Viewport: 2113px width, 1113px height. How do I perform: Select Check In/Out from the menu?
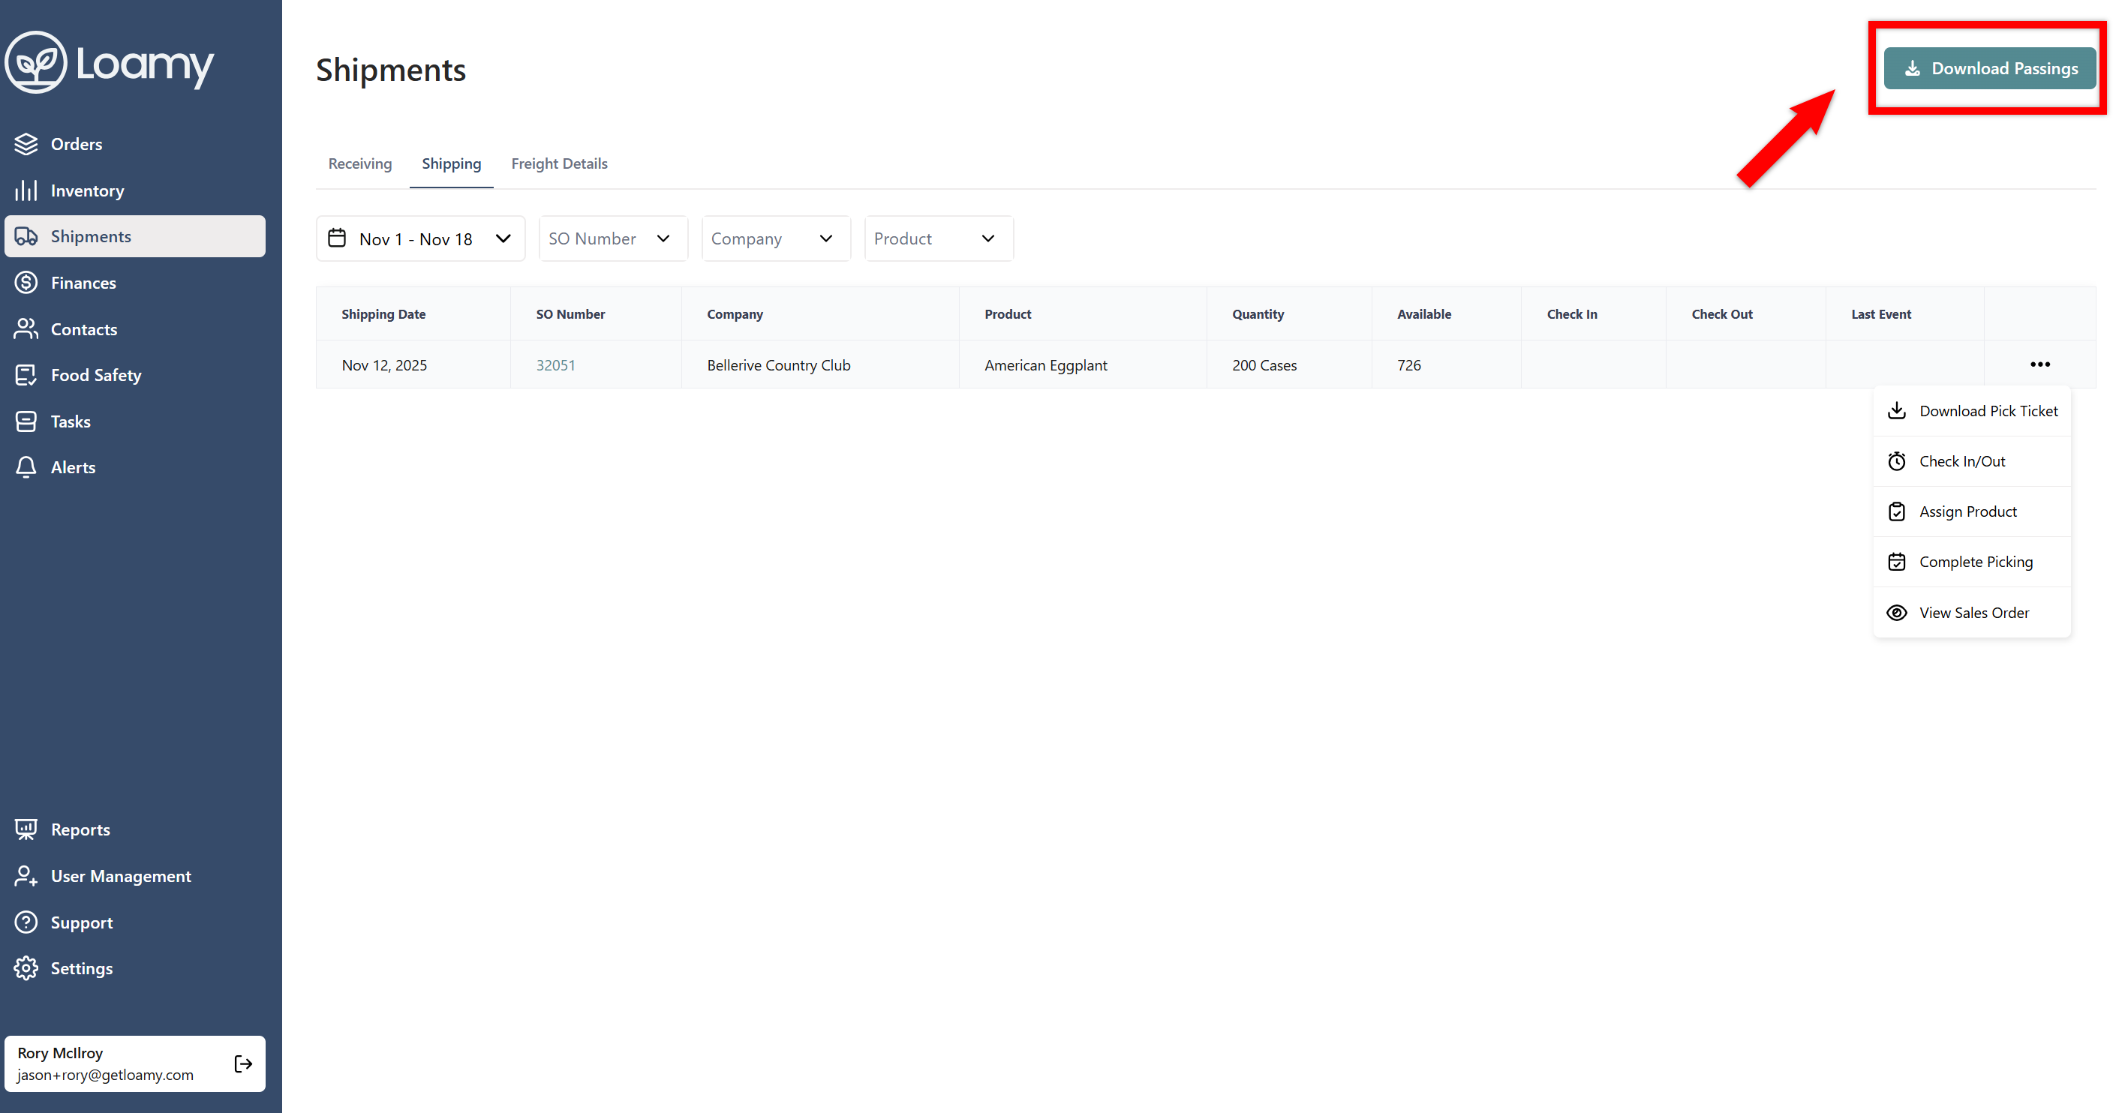pos(1961,461)
